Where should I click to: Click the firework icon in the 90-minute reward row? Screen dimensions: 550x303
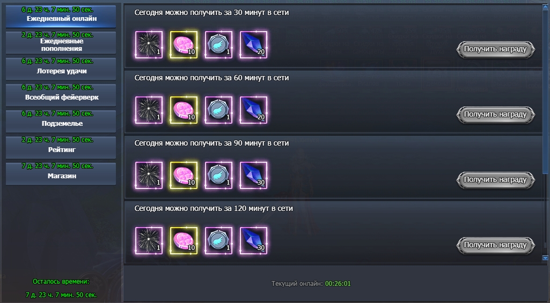pyautogui.click(x=149, y=175)
